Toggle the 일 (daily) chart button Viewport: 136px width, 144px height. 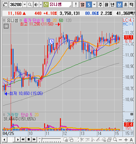tap(83, 5)
